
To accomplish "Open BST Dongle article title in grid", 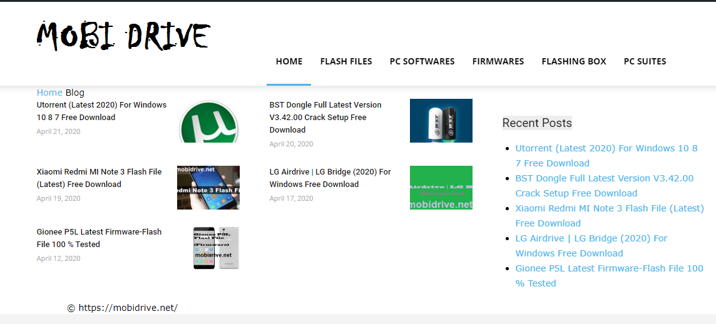I will point(325,118).
